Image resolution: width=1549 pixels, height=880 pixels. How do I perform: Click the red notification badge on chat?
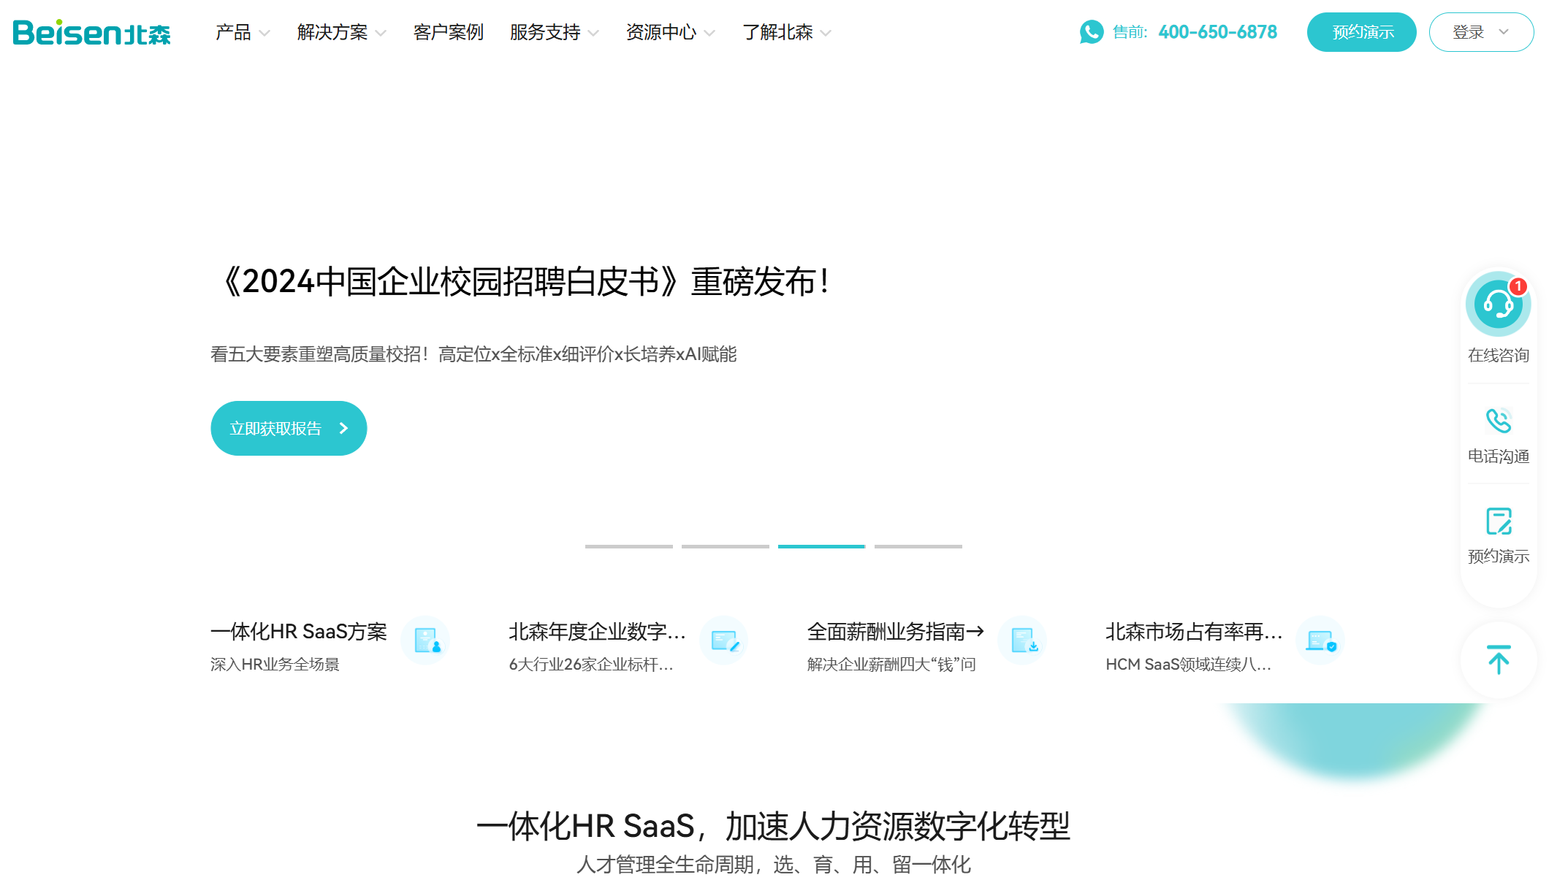1518,286
